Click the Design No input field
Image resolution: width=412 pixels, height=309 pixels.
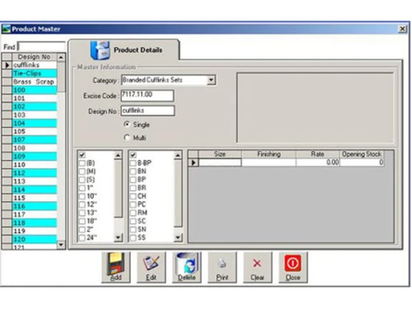click(x=147, y=110)
